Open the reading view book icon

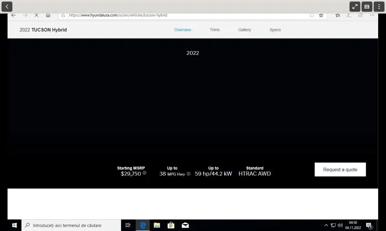click(312, 15)
